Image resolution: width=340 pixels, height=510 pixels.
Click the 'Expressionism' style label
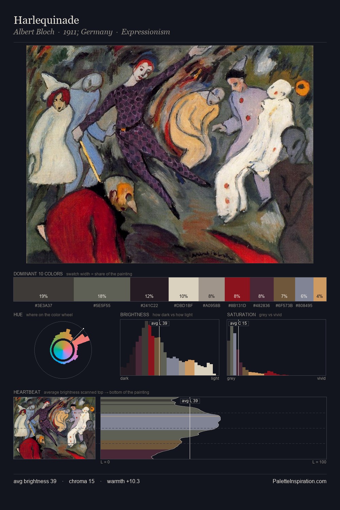[x=146, y=32]
